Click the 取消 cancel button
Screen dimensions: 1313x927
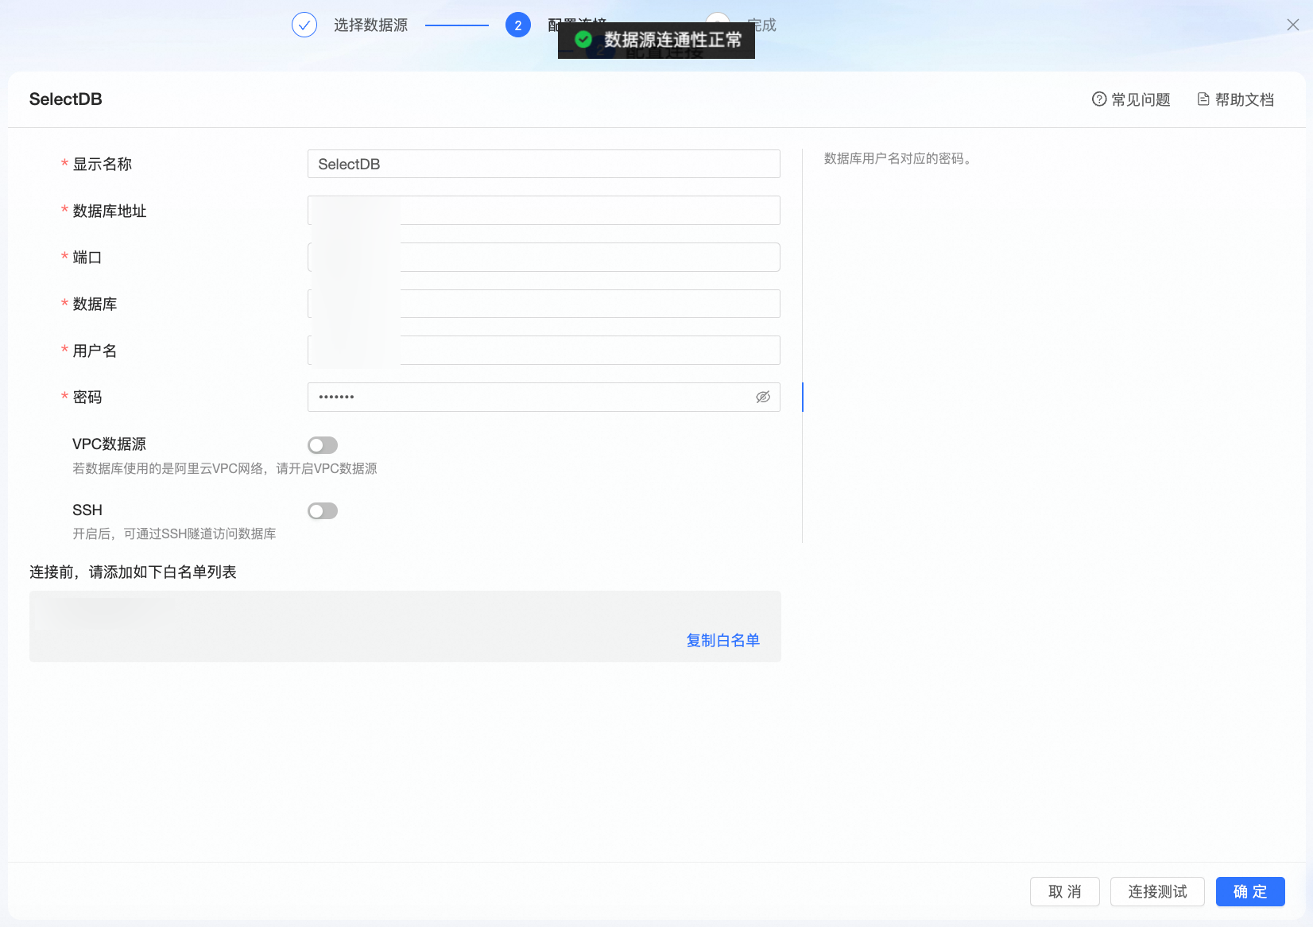[x=1065, y=892]
